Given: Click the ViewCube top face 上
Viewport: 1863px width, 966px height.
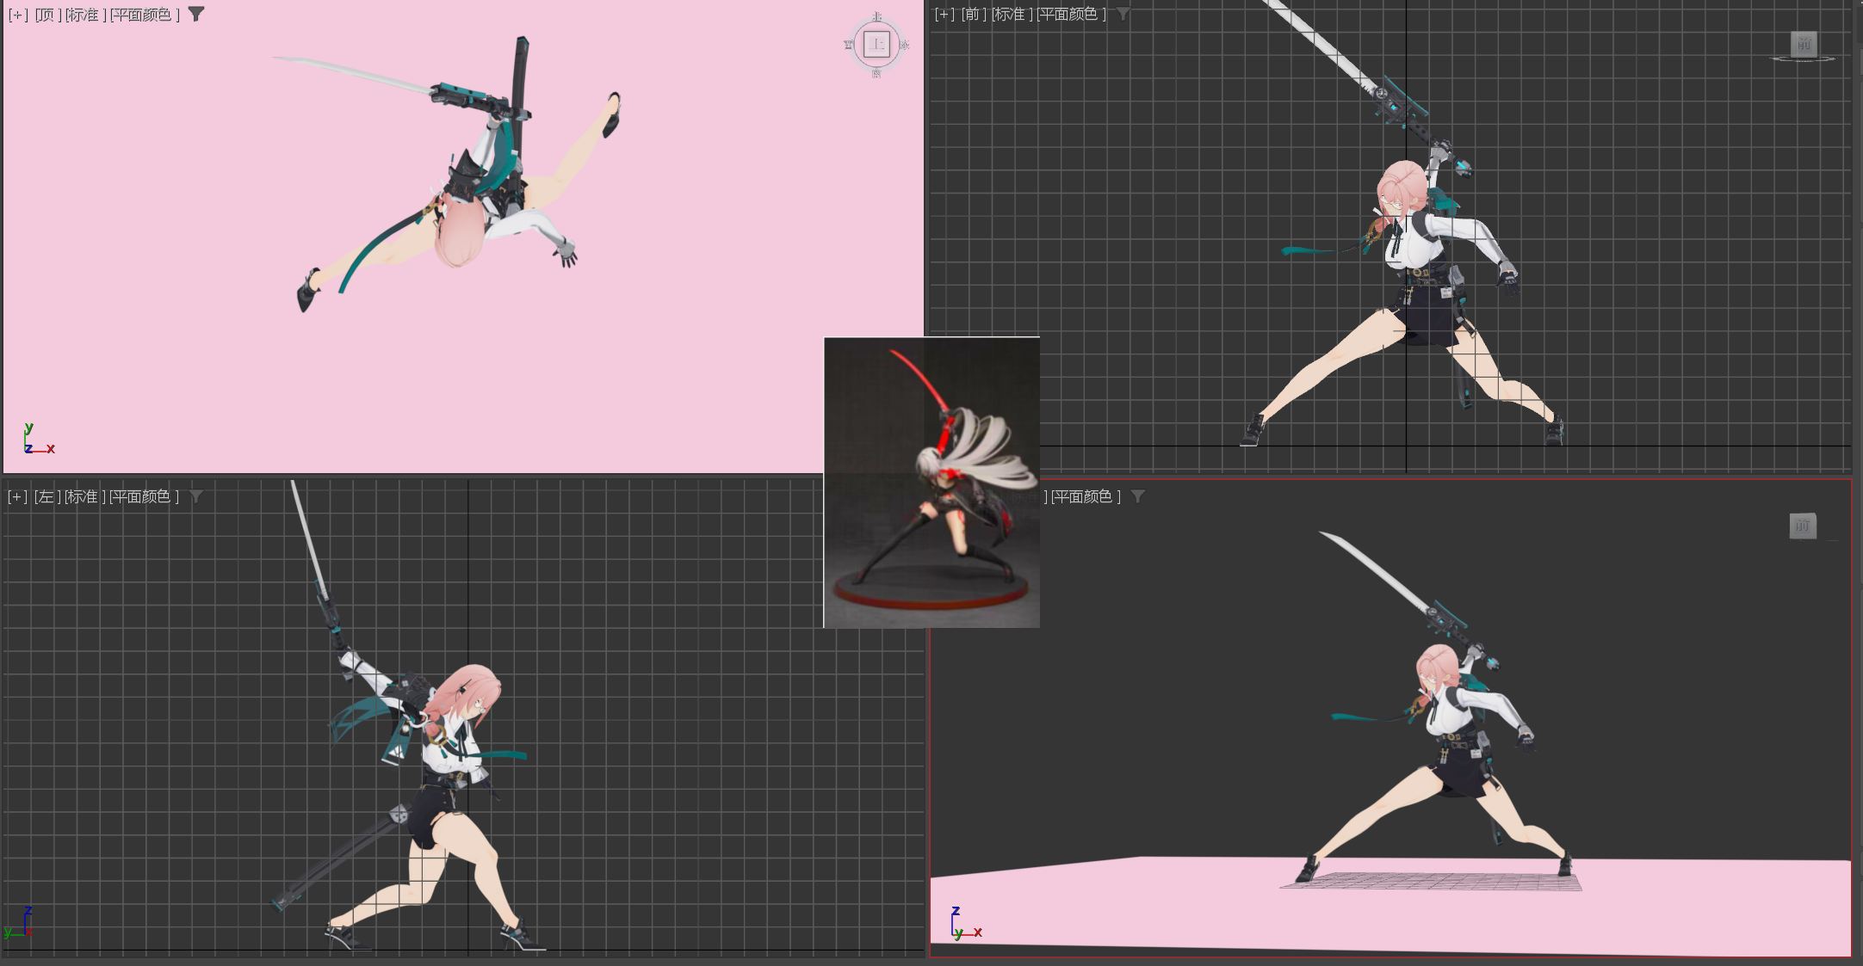Looking at the screenshot, I should 876,44.
